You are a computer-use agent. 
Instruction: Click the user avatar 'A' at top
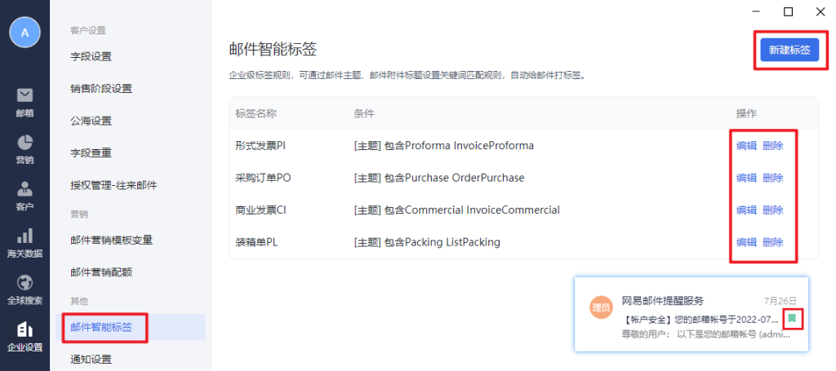click(x=24, y=32)
